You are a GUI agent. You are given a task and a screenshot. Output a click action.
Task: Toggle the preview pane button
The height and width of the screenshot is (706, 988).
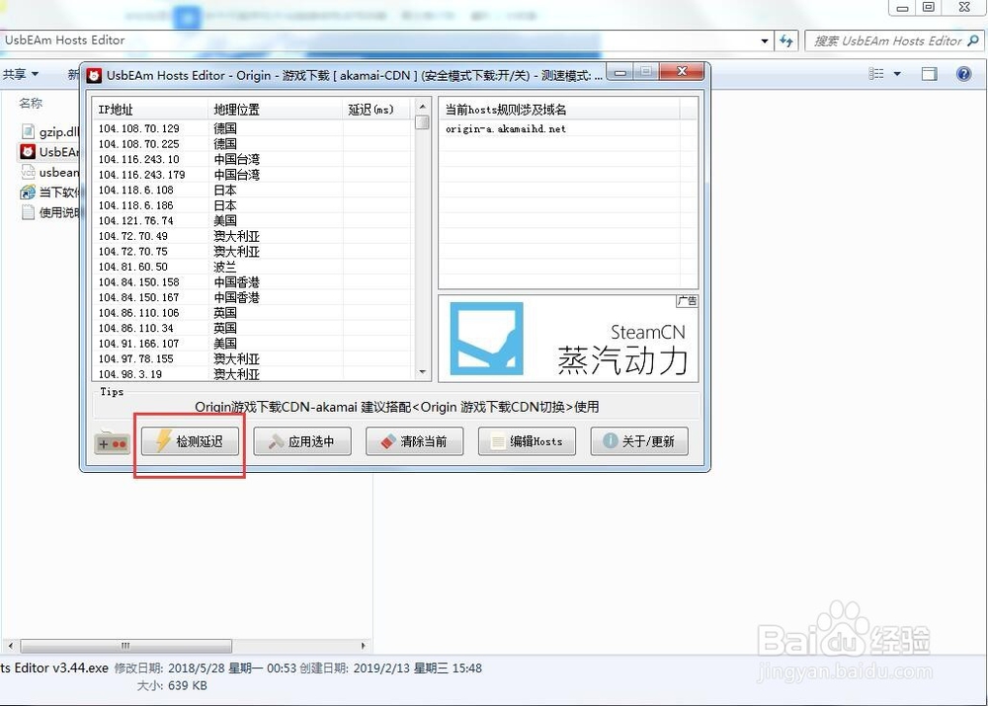(x=930, y=74)
